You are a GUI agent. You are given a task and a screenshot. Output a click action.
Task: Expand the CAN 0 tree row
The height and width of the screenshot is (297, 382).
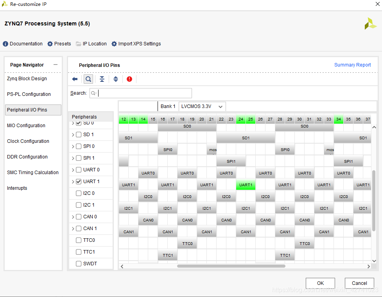[73, 217]
